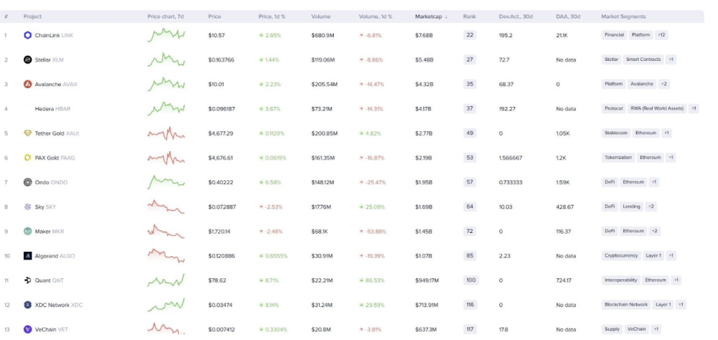Sort by Volume, 1d % column
This screenshot has width=718, height=340.
click(x=376, y=17)
